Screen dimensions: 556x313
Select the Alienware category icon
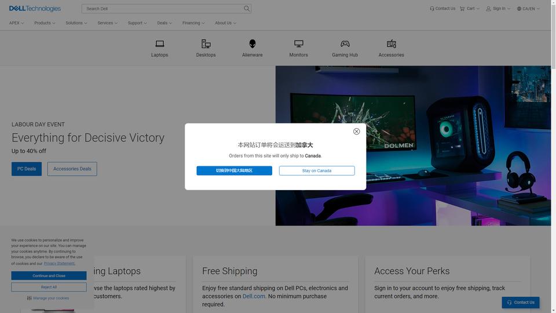253,43
